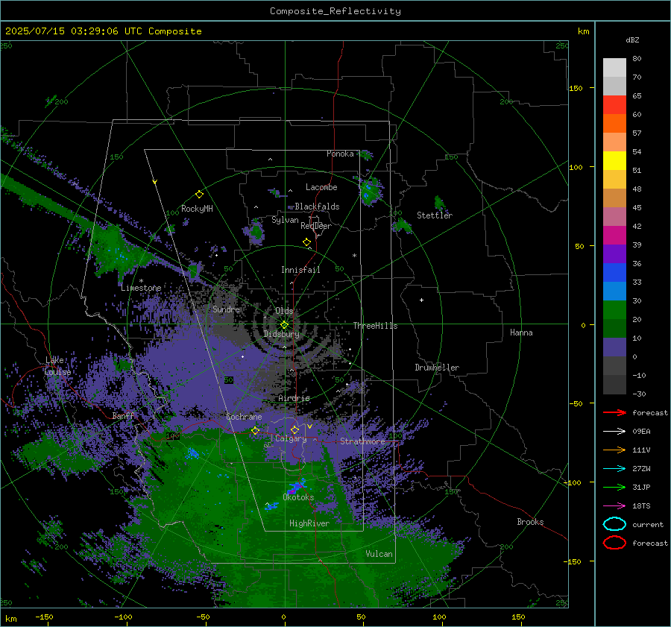Image resolution: width=671 pixels, height=627 pixels.
Task: Click the Blackfalds city label
Action: (x=317, y=207)
